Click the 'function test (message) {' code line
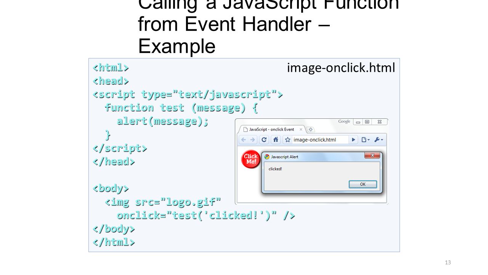This screenshot has height=275, width=488. (181, 108)
